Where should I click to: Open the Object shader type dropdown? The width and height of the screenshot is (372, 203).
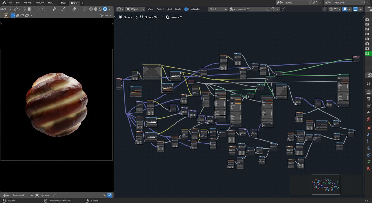pyautogui.click(x=135, y=9)
